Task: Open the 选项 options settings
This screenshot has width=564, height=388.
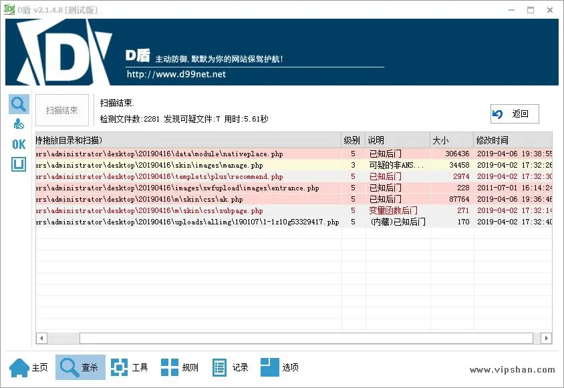Action: pos(281,366)
